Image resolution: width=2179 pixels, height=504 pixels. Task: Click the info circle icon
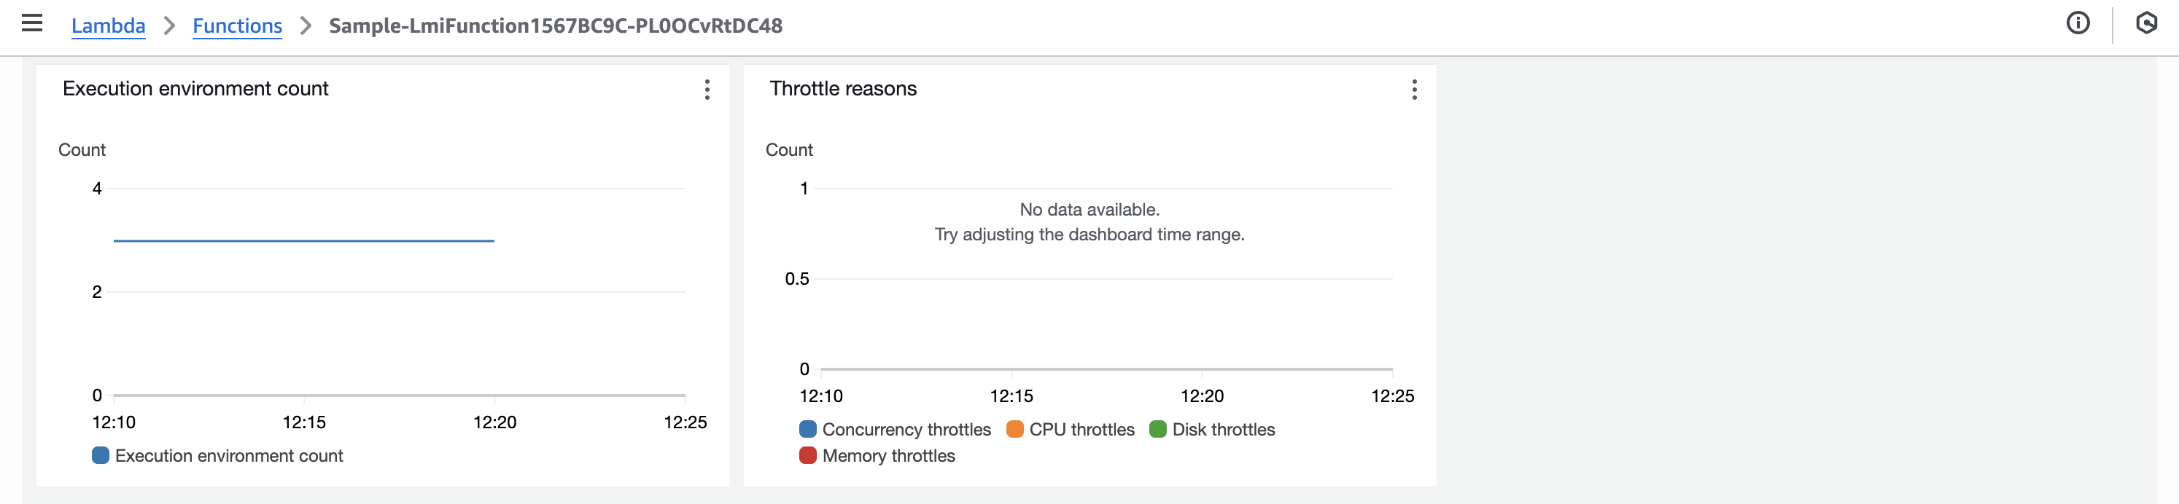[2078, 23]
